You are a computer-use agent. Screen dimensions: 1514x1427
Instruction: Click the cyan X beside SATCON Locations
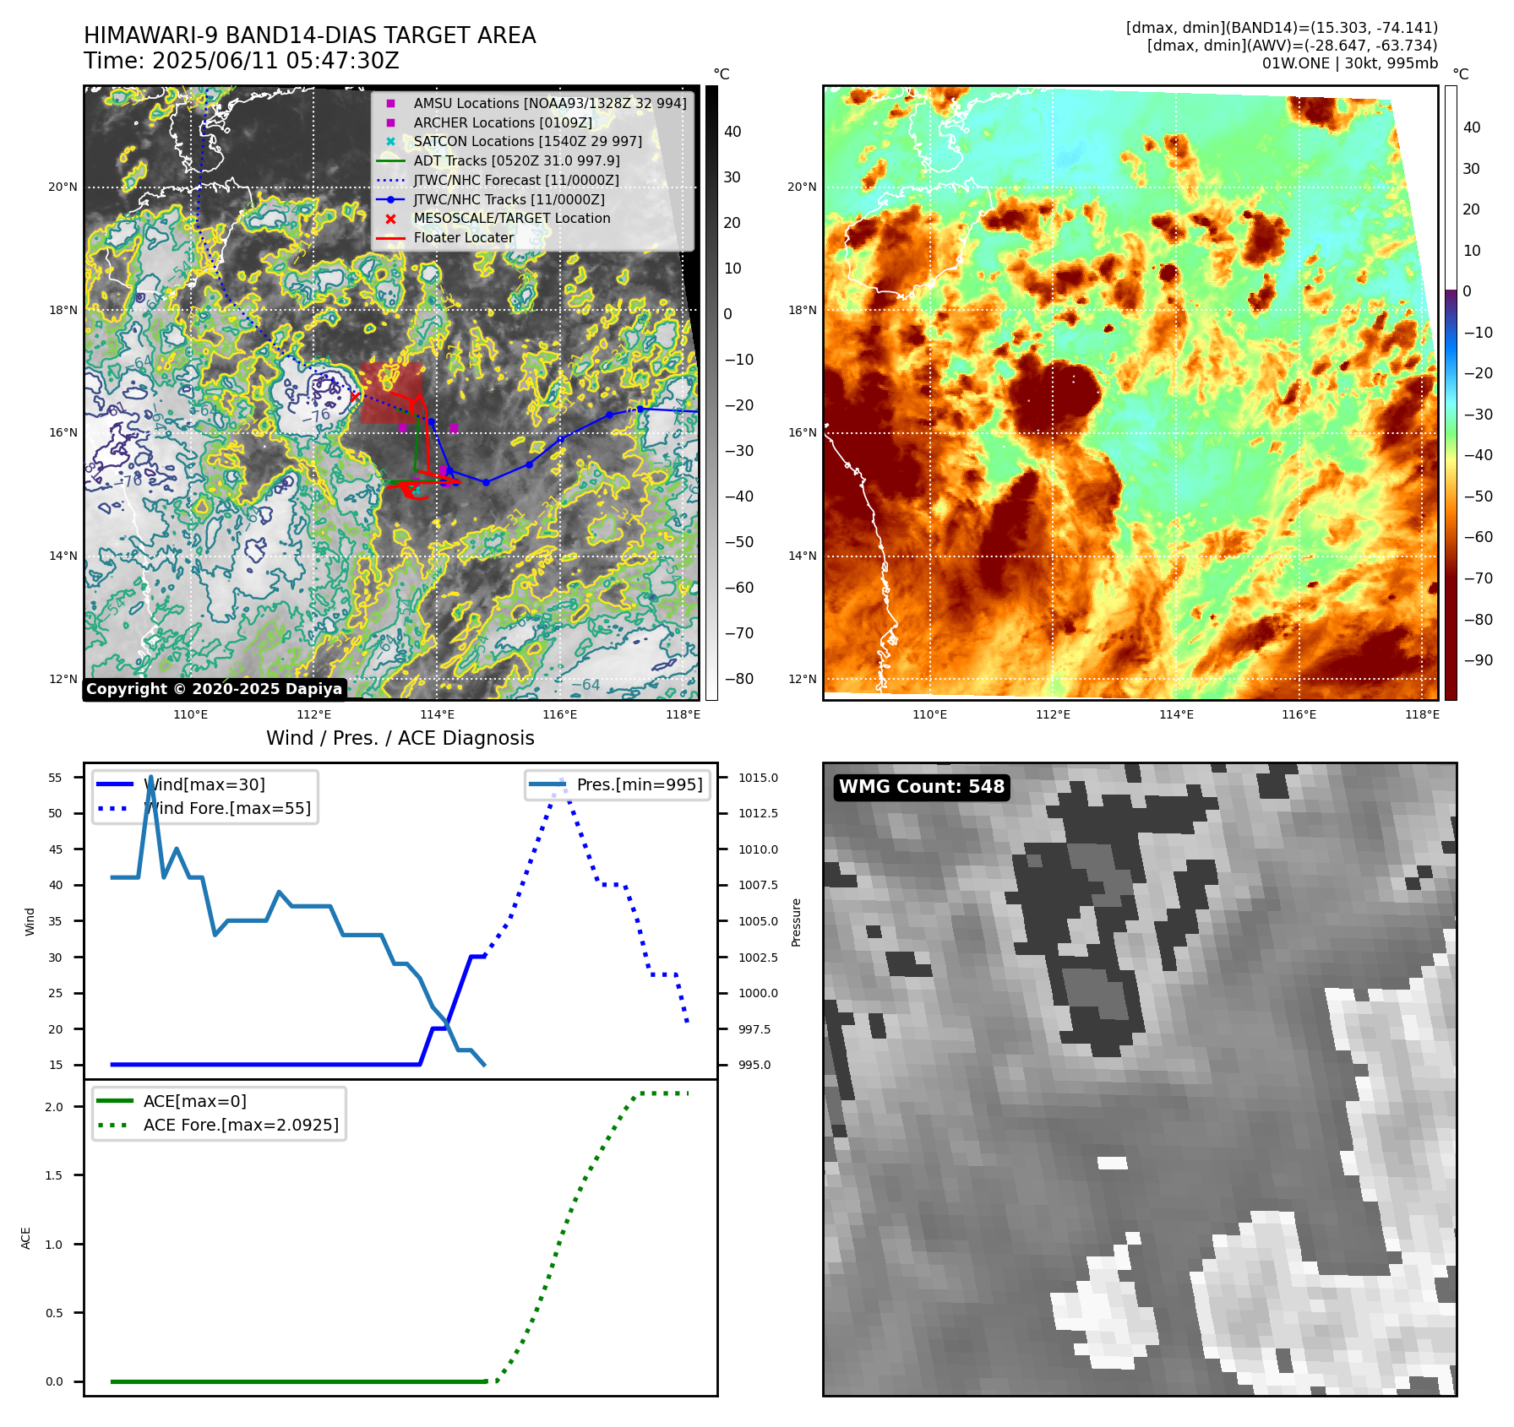click(390, 142)
